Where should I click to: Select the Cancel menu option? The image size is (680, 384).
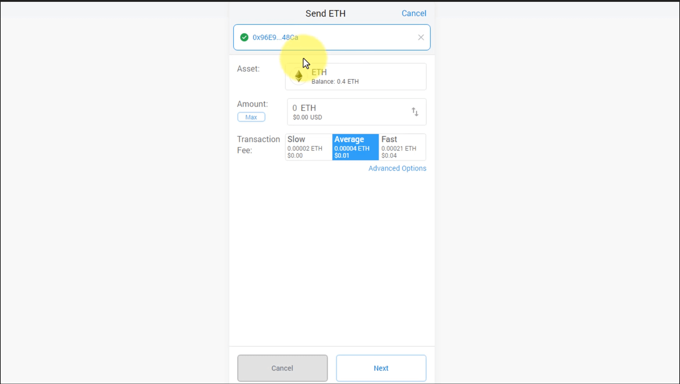(414, 13)
